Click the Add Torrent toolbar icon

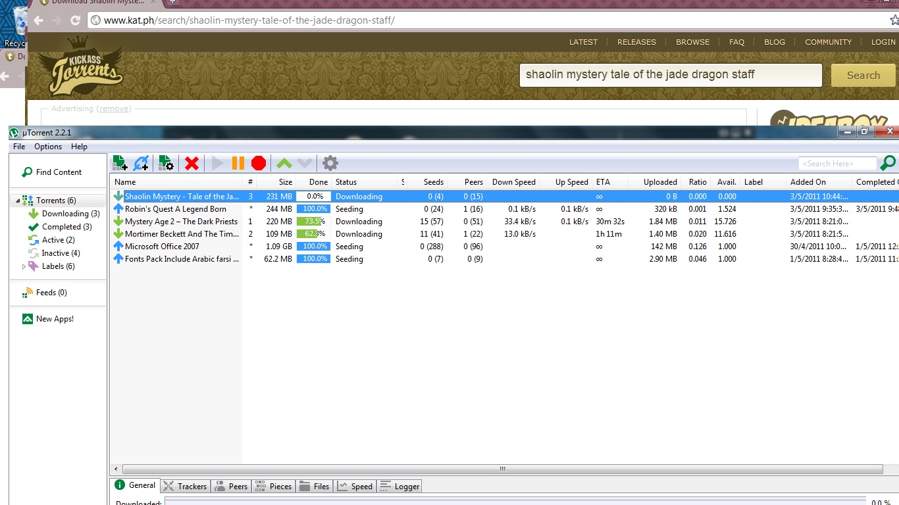[x=120, y=163]
